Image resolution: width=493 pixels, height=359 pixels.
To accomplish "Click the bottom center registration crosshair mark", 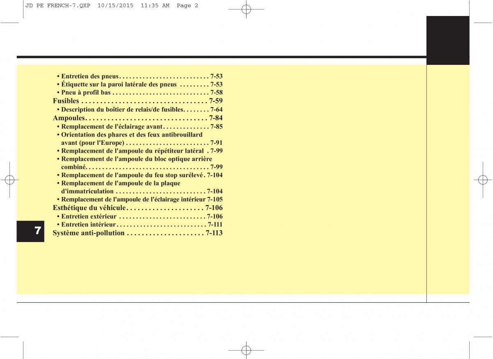I will click(246, 350).
